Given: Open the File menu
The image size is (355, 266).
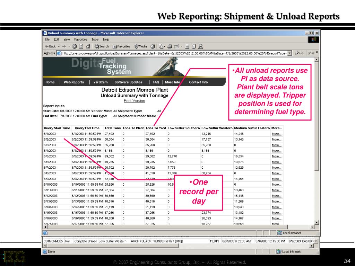Looking at the screenshot, I should click(x=47, y=39).
